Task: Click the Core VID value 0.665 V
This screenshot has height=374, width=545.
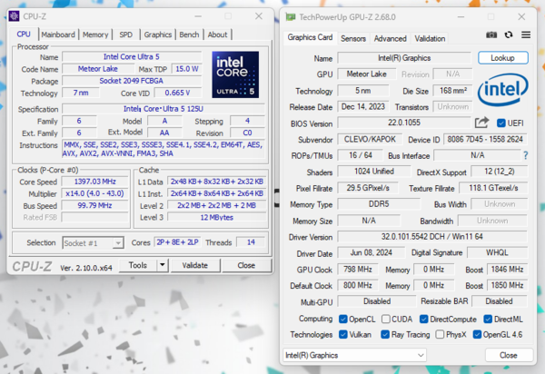Action: (177, 93)
